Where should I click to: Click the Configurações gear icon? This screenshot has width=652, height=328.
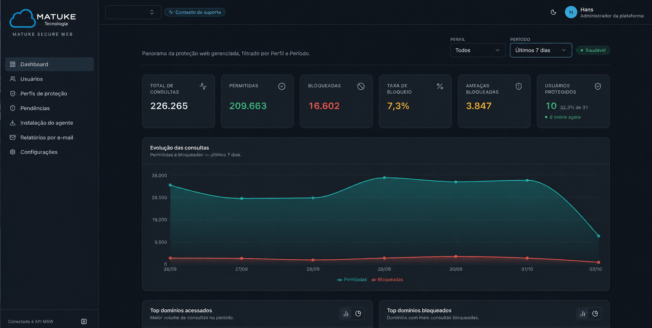pos(13,152)
